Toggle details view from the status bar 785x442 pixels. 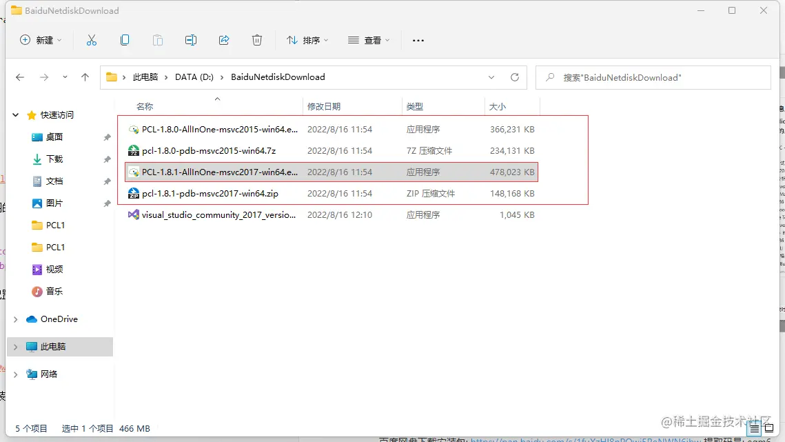pos(754,428)
